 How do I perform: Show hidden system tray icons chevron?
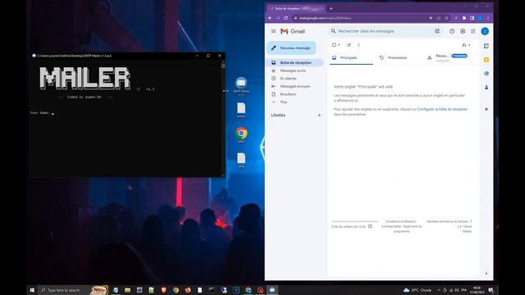point(439,290)
